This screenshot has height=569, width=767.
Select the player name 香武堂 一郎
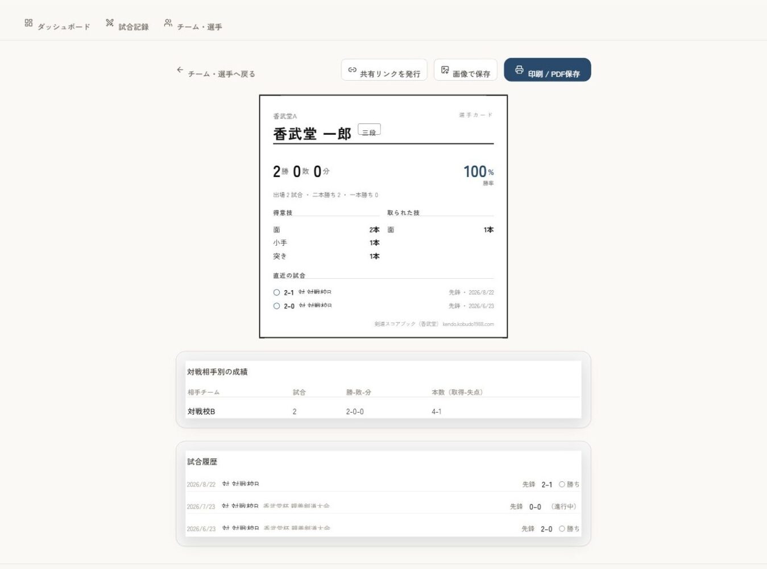[312, 134]
